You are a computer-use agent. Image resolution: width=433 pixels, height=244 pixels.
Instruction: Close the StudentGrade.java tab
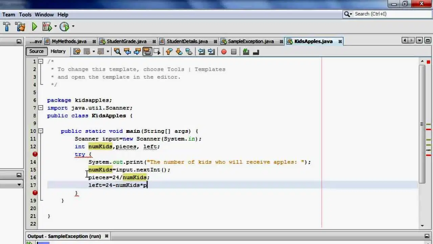(x=154, y=41)
